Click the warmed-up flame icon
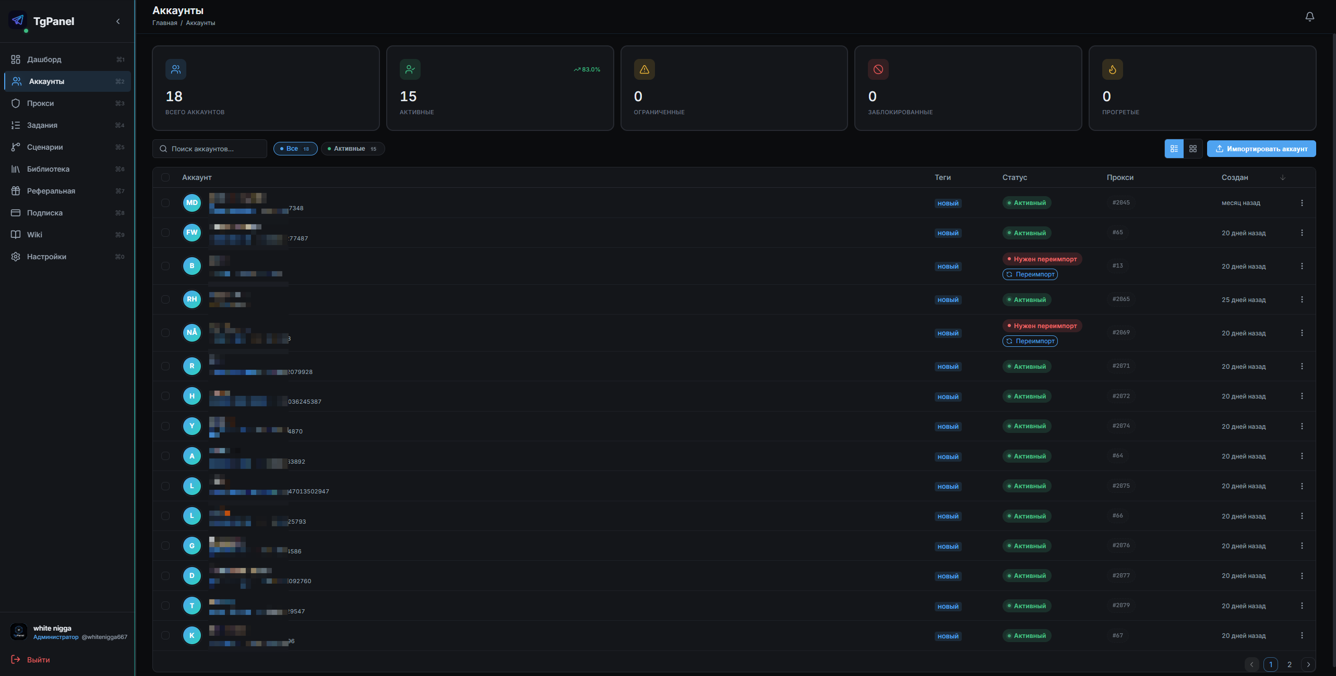 (1113, 69)
